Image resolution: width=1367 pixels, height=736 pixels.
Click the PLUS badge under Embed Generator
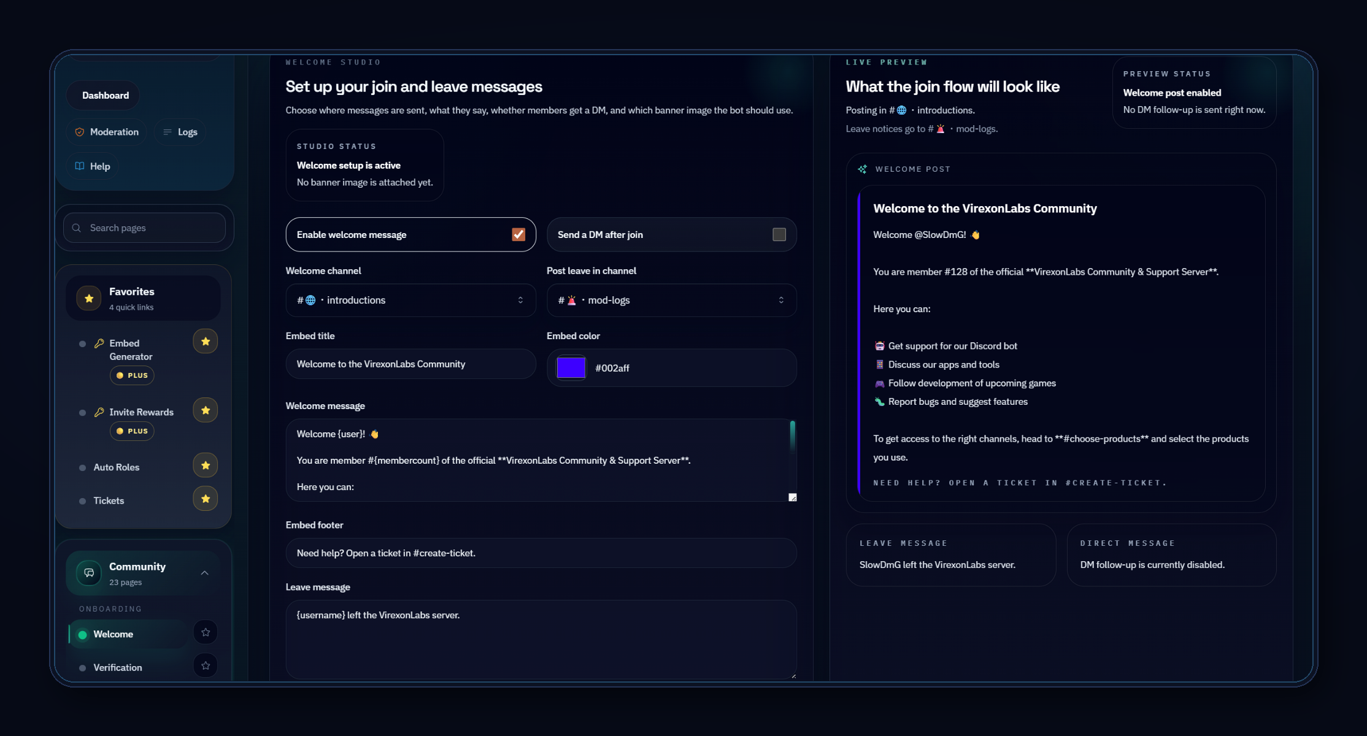pyautogui.click(x=132, y=375)
